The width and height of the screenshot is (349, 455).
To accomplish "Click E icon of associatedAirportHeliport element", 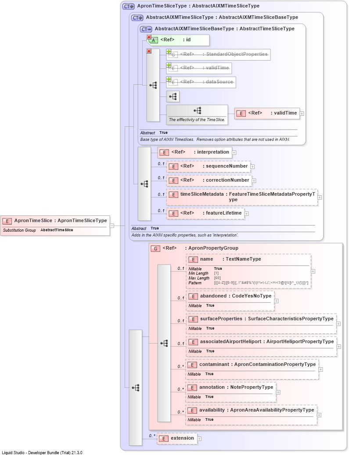I will [x=193, y=342].
